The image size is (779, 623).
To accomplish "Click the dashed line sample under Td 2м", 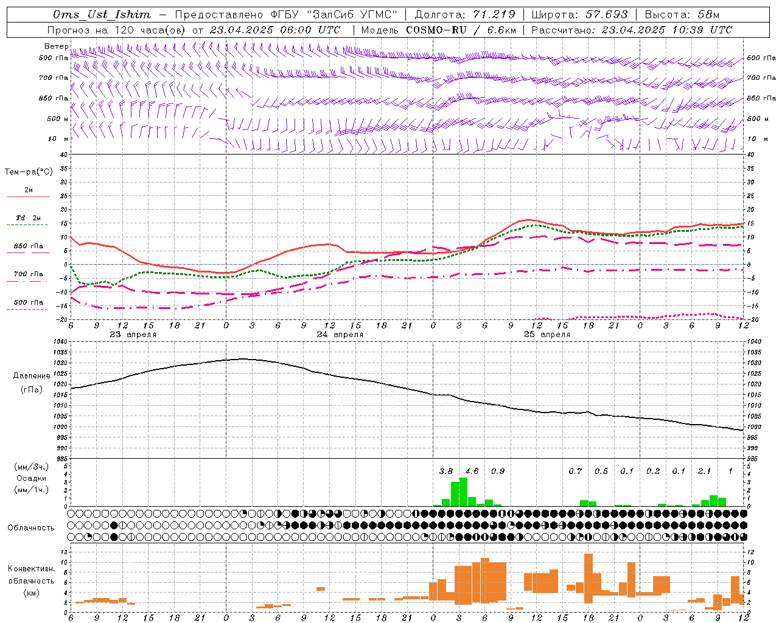I will click(x=27, y=225).
